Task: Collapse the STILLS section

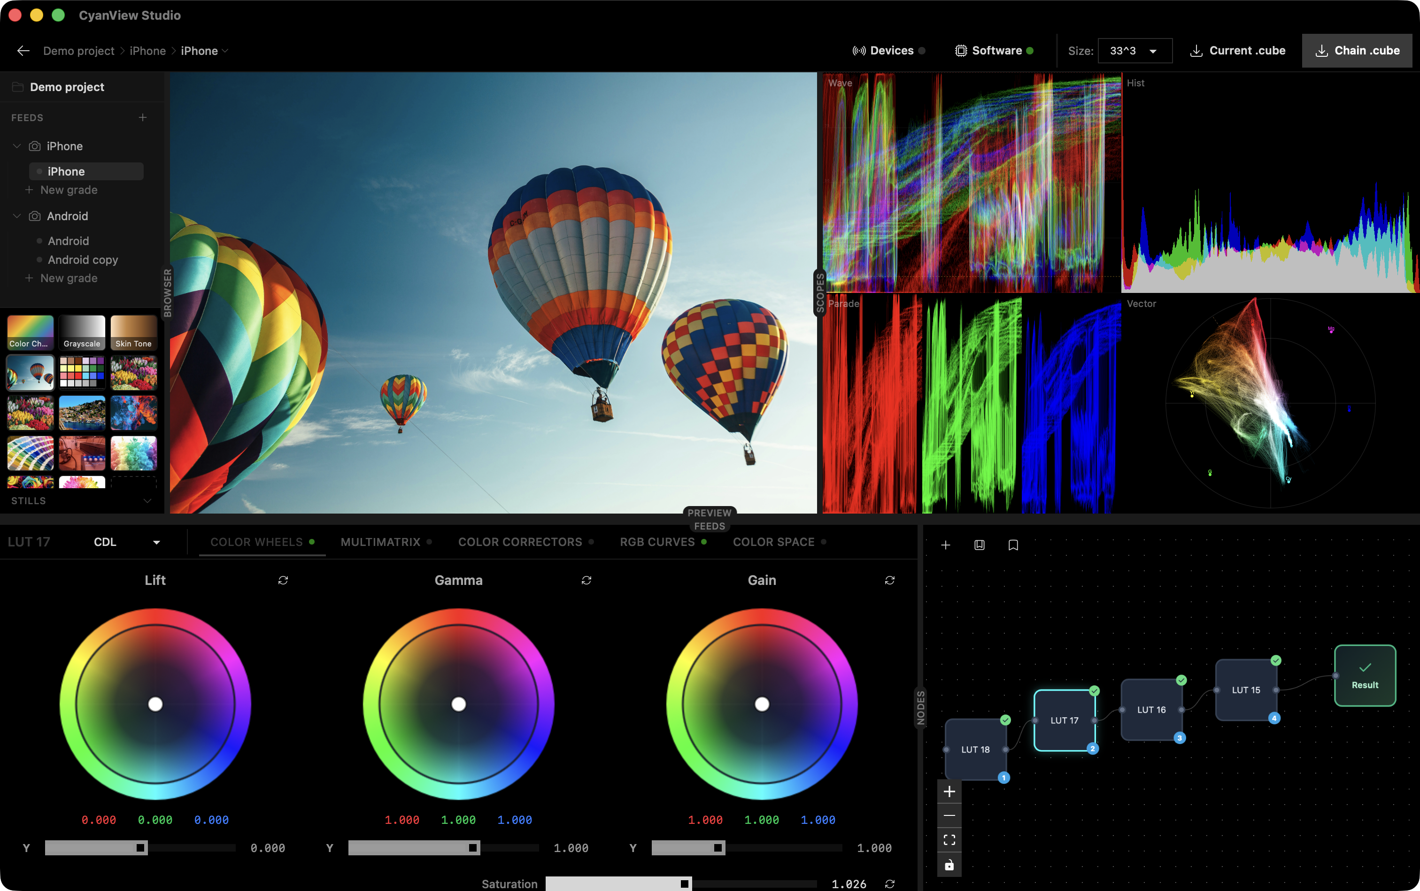Action: (x=147, y=500)
